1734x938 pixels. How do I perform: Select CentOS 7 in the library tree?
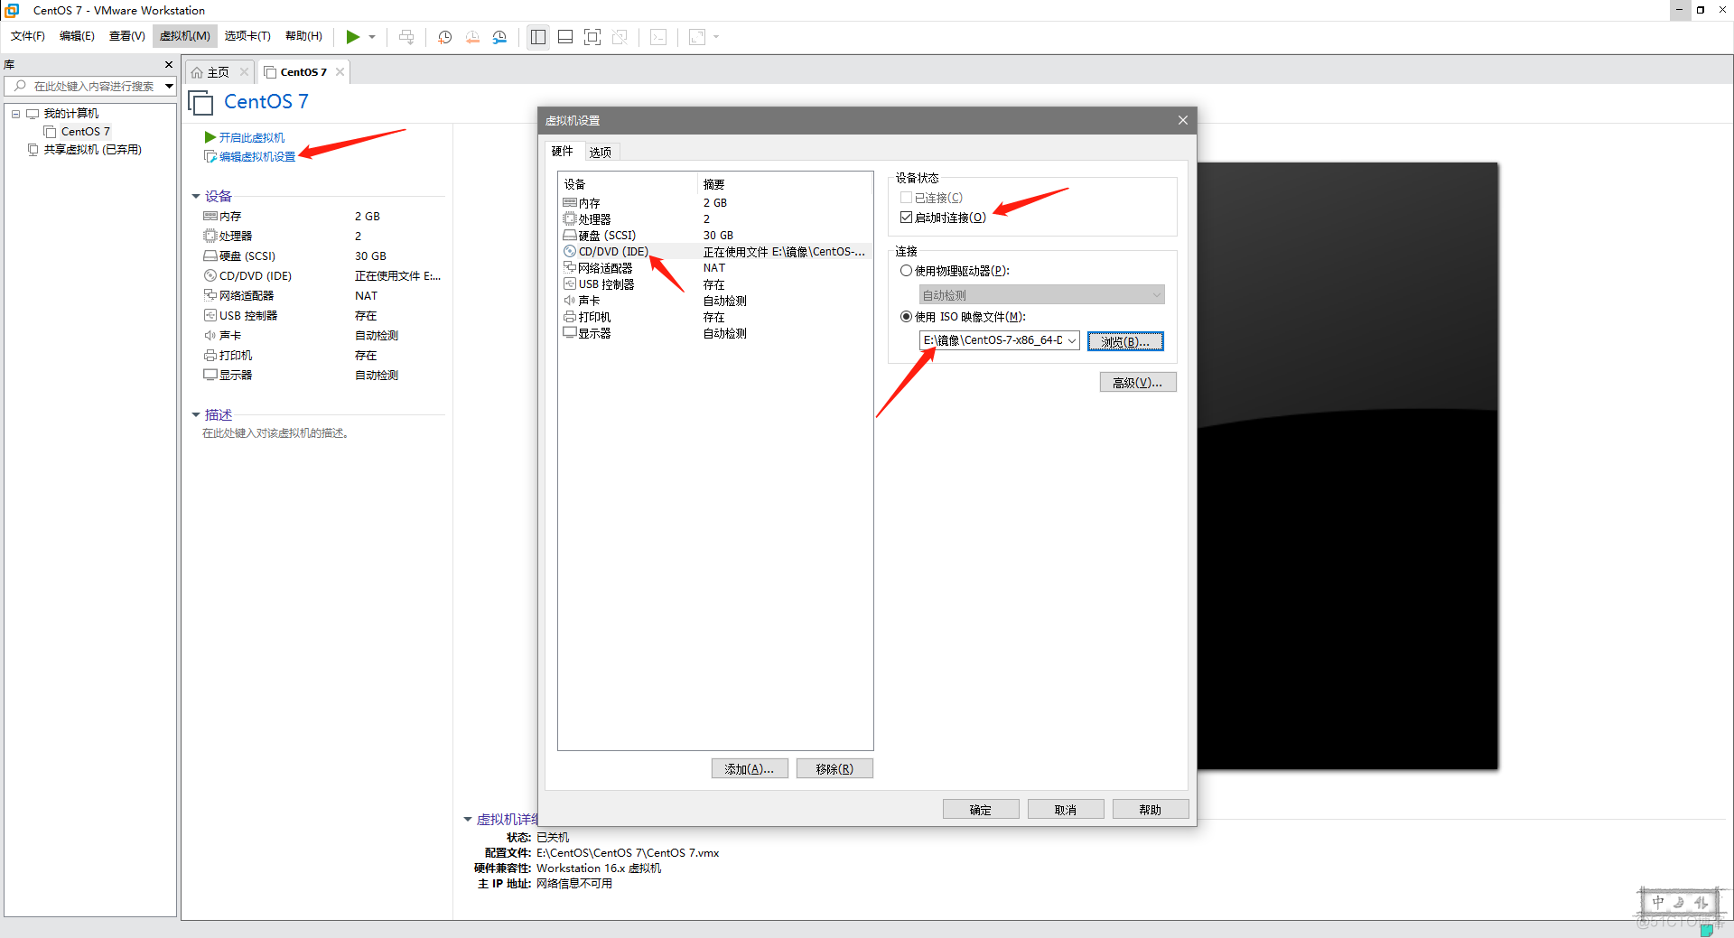pos(86,132)
